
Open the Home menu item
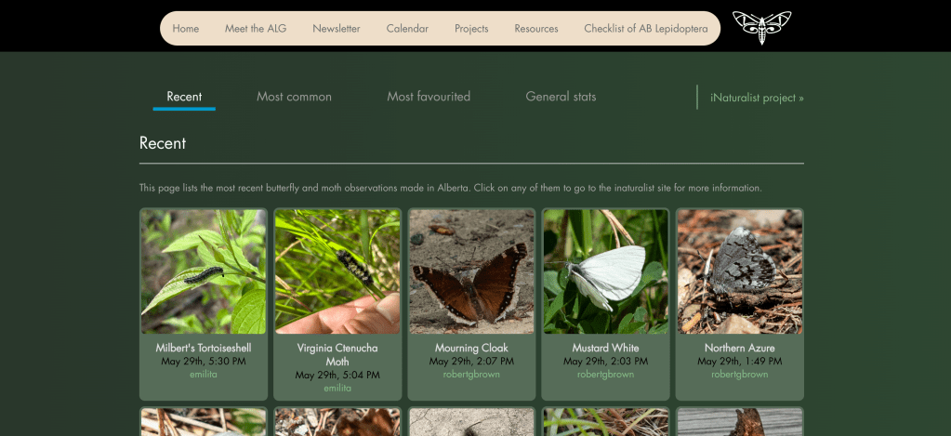(x=186, y=29)
